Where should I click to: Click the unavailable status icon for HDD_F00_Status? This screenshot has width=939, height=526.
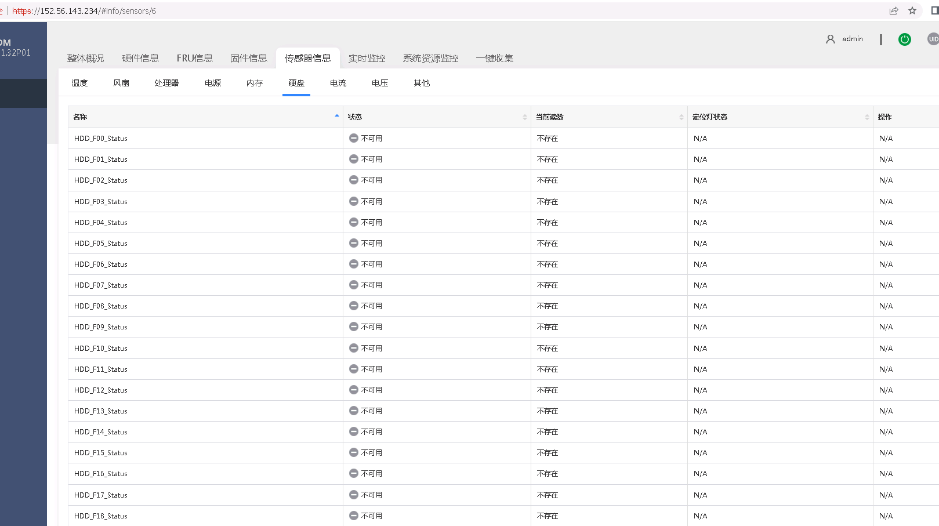[x=353, y=138]
